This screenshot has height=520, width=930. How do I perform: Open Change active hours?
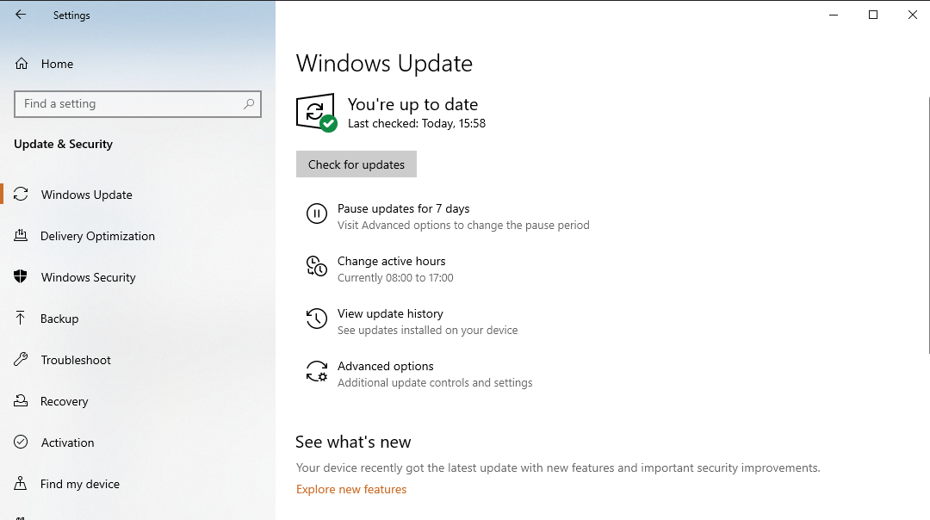point(392,261)
